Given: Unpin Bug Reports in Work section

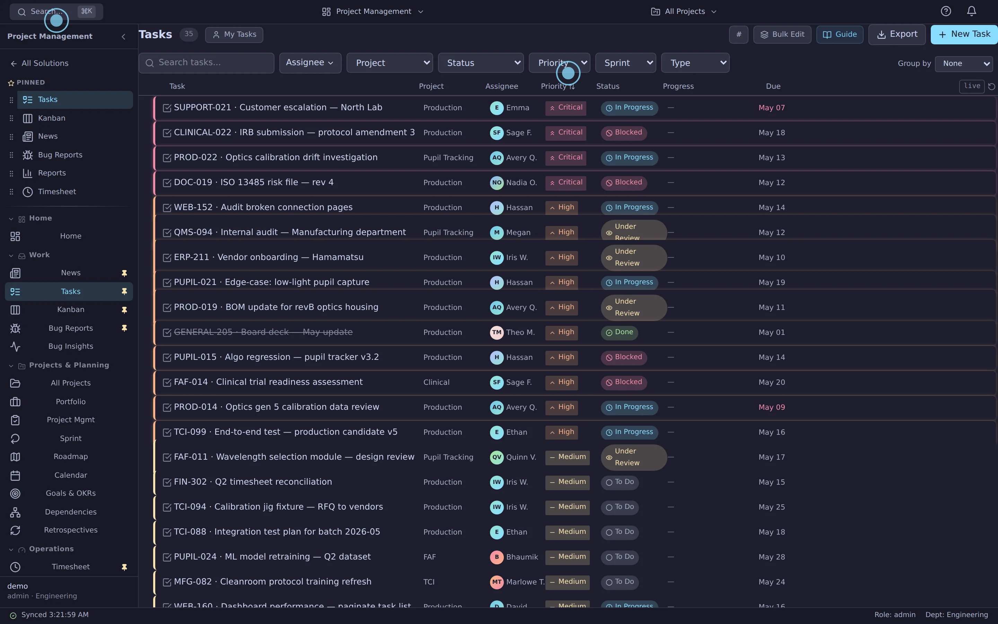Looking at the screenshot, I should tap(124, 328).
